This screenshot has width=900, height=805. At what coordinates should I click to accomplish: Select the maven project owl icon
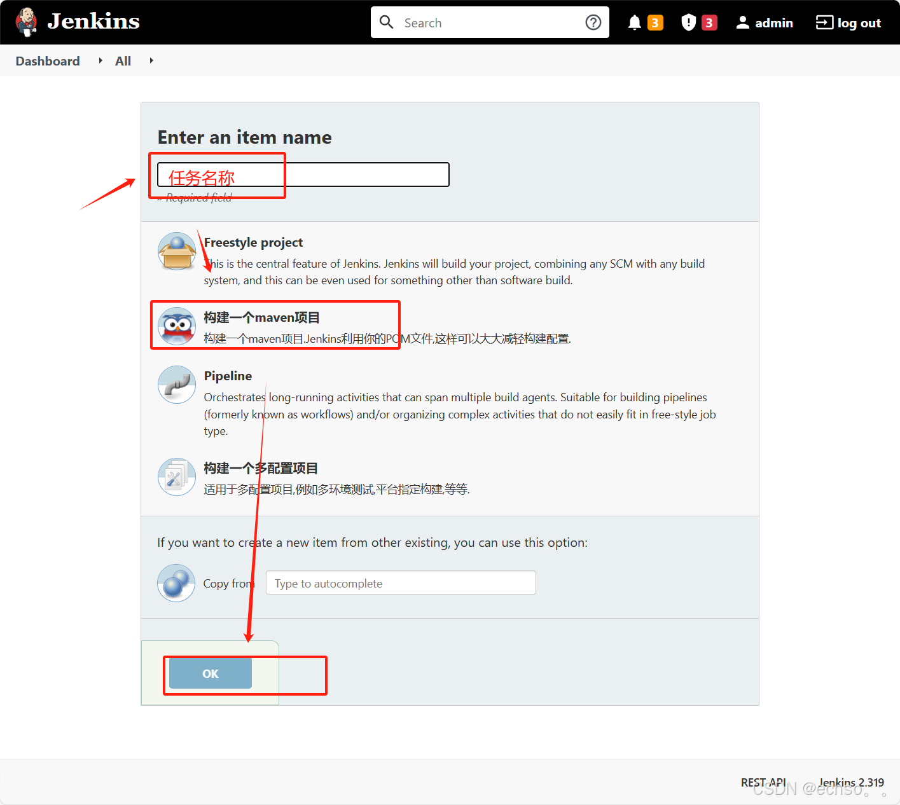click(177, 326)
